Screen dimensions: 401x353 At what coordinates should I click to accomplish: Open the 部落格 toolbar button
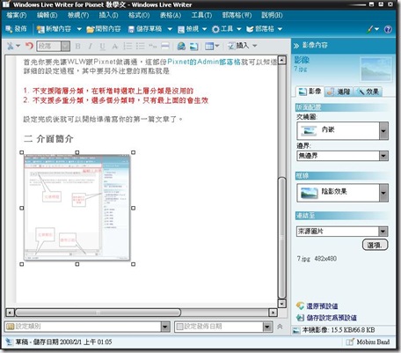264,29
